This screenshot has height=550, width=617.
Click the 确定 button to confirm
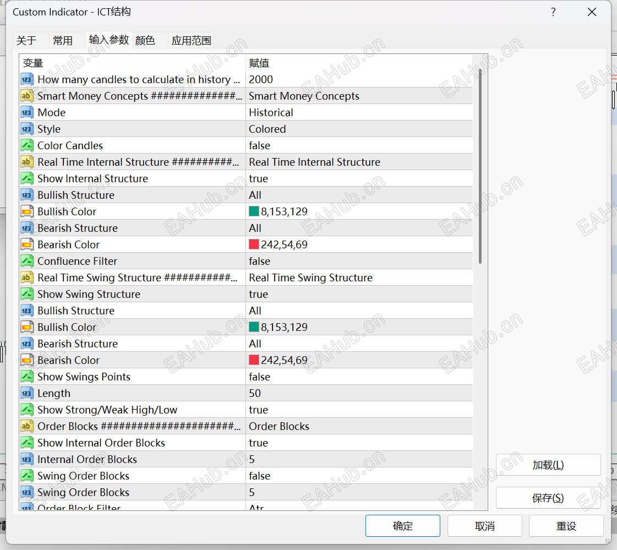(x=402, y=526)
